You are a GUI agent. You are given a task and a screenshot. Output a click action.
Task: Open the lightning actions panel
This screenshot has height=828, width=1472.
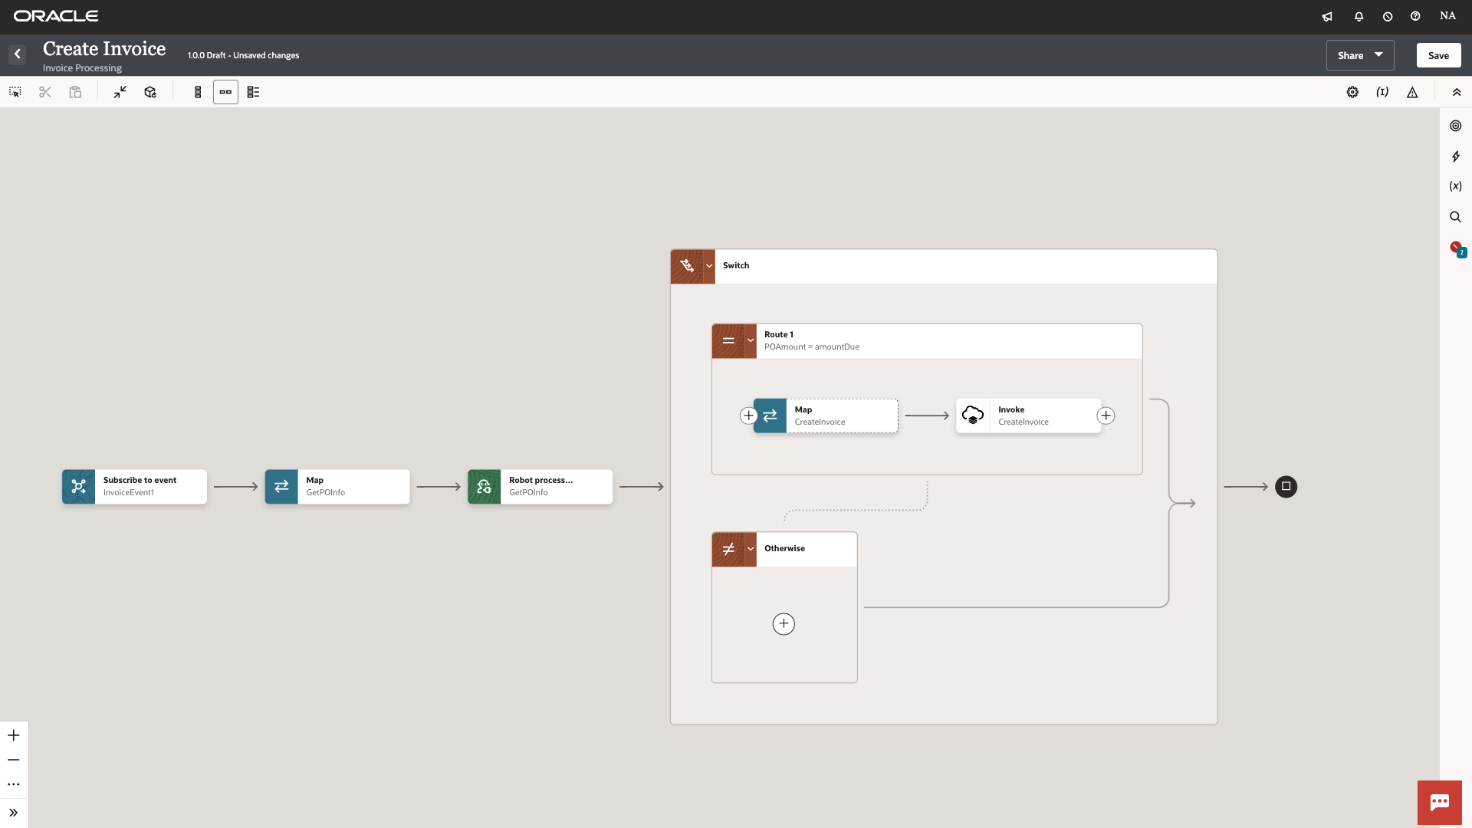(x=1455, y=156)
